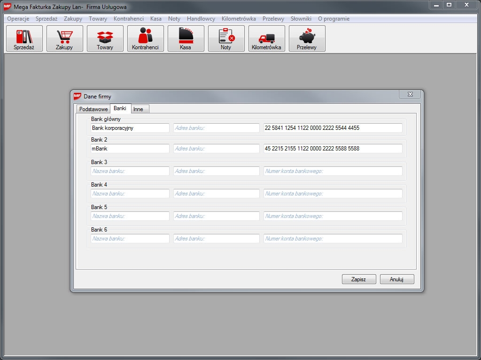Close the Dane firmy dialog
481x360 pixels.
(x=410, y=94)
